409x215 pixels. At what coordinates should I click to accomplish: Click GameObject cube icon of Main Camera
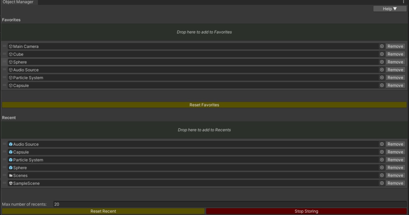(x=11, y=46)
